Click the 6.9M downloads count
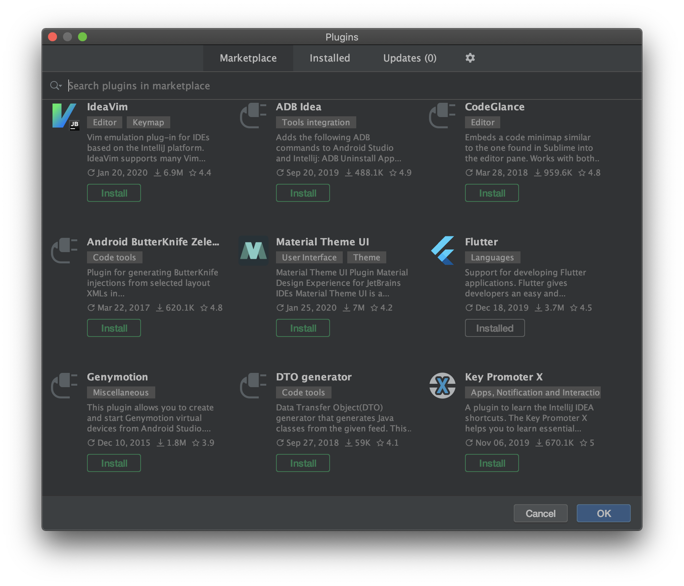 pyautogui.click(x=168, y=173)
